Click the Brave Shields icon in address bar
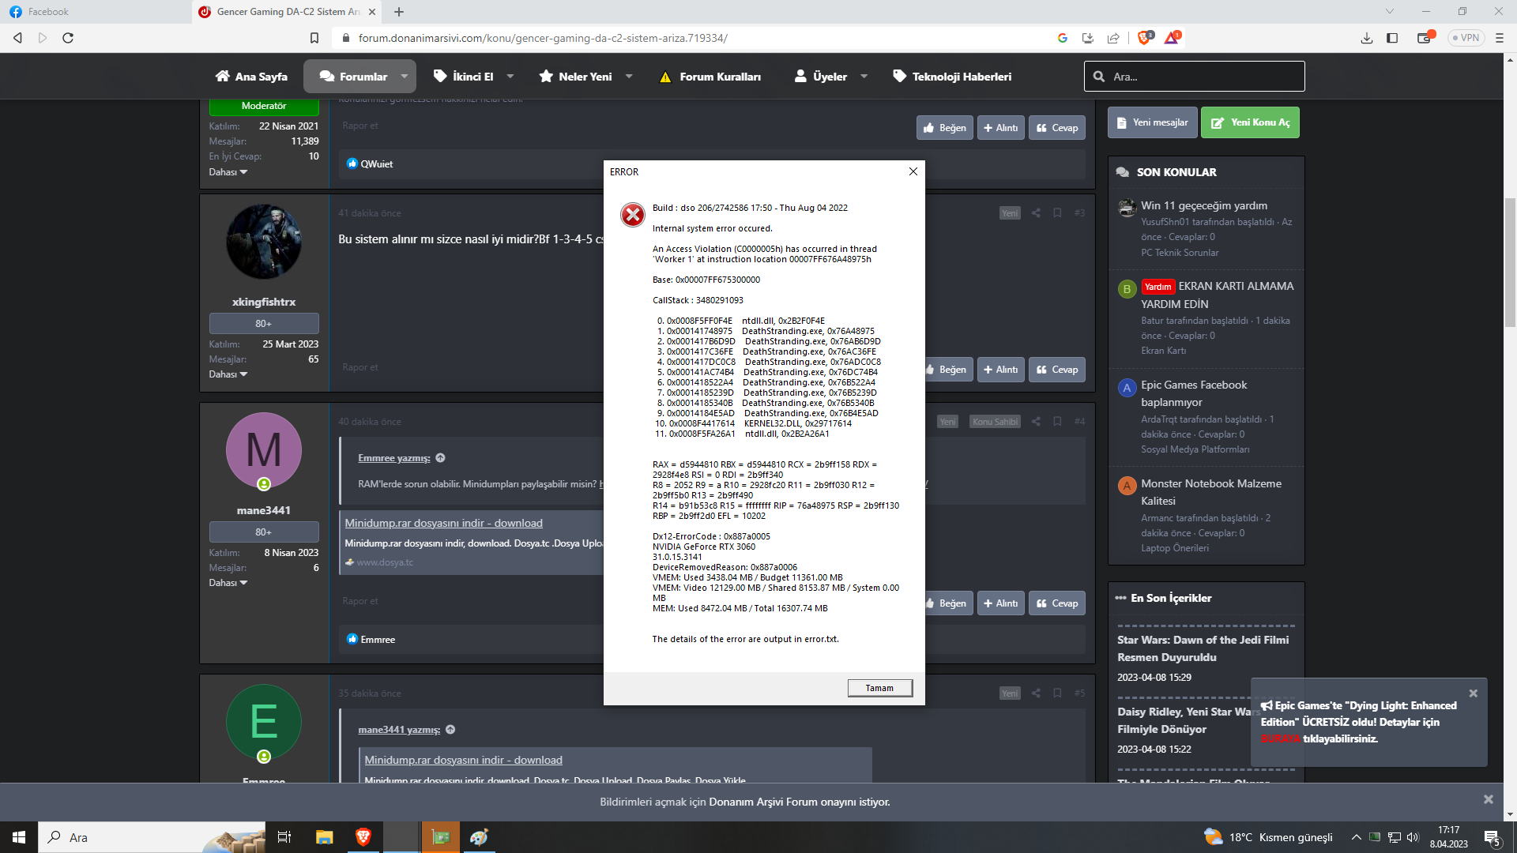Screen dimensions: 1517x853 click(1143, 37)
